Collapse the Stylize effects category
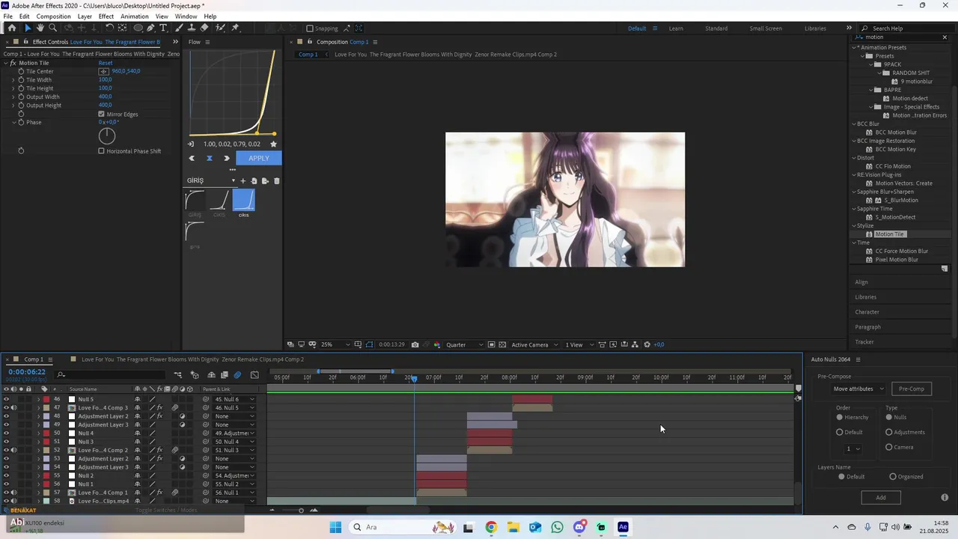 click(x=854, y=225)
